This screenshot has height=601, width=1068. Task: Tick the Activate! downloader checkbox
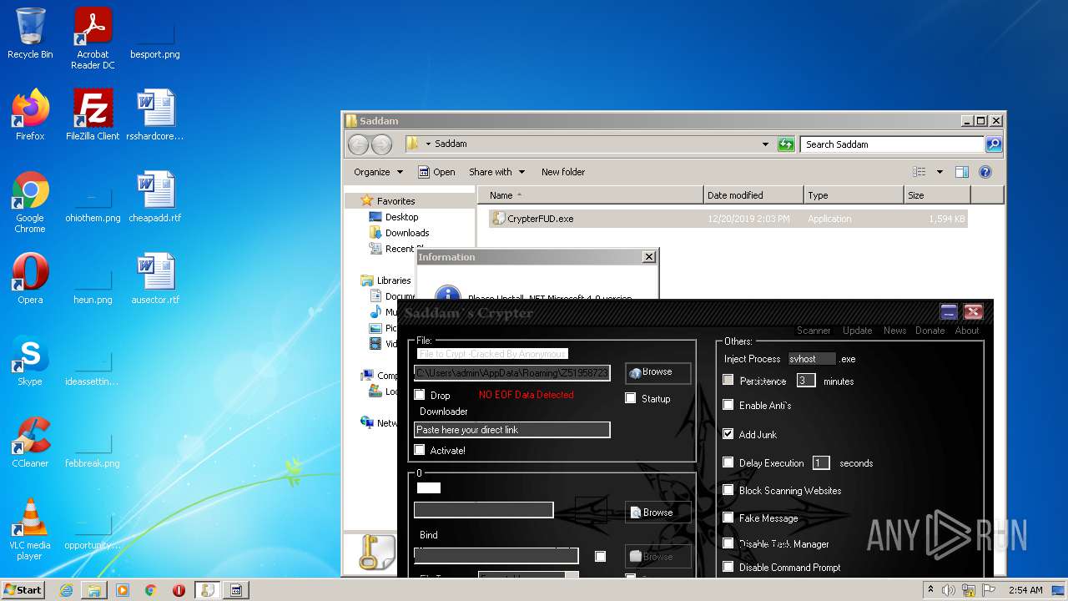420,450
